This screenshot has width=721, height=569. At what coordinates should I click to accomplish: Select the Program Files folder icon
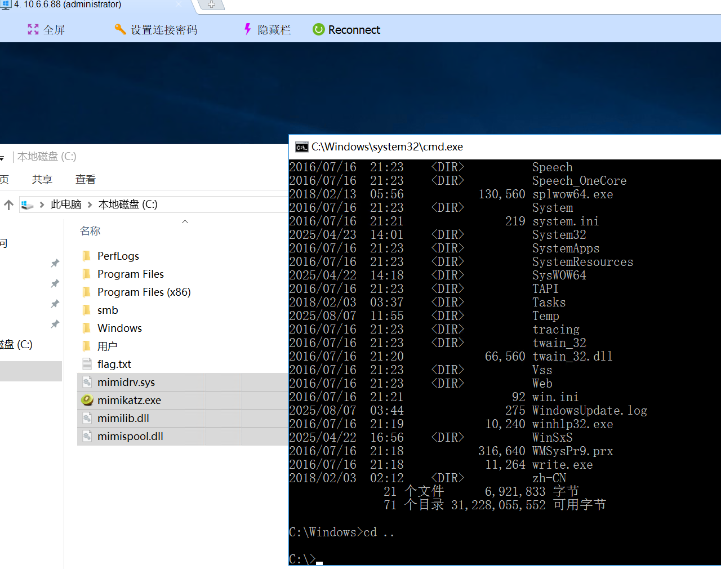[x=86, y=274]
